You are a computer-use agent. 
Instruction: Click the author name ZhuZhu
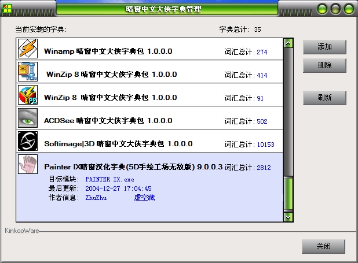(96, 198)
